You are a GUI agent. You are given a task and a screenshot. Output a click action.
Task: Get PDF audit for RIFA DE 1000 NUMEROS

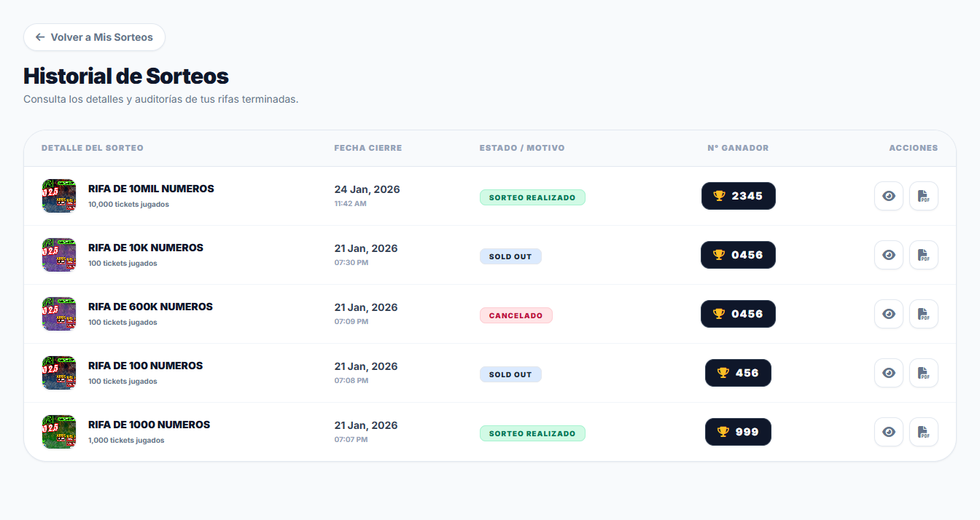click(x=923, y=432)
